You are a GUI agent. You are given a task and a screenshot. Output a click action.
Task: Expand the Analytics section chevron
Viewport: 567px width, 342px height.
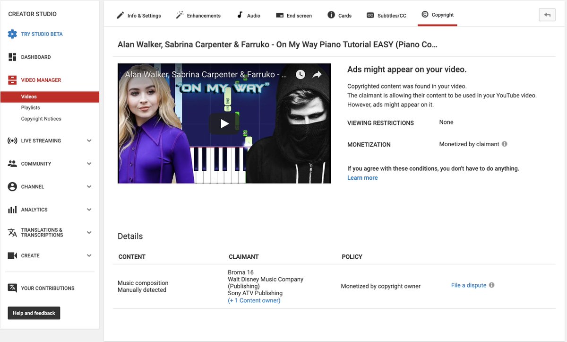tap(89, 210)
